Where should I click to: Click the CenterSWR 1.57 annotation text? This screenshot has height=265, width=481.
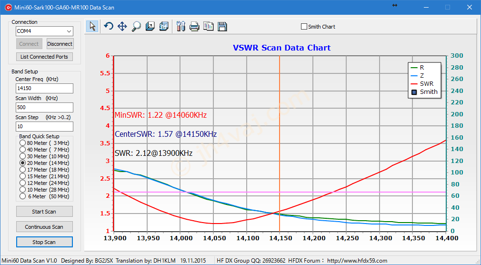tap(166, 134)
